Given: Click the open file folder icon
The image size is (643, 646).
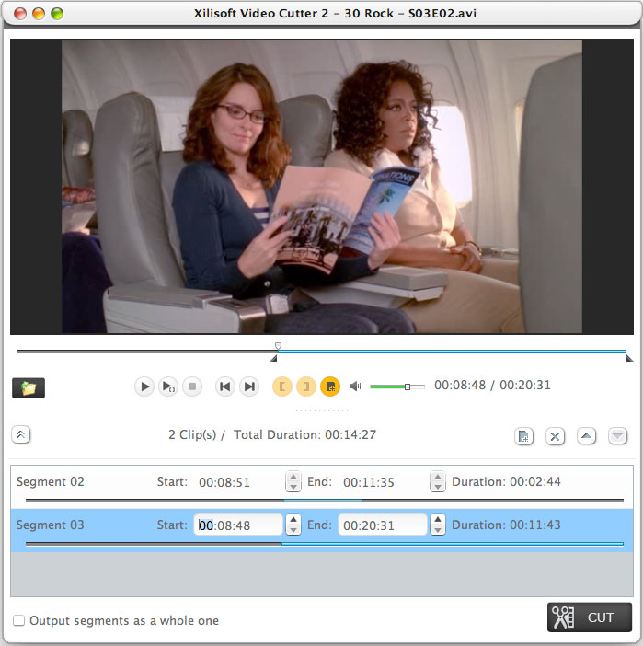Looking at the screenshot, I should 29,387.
